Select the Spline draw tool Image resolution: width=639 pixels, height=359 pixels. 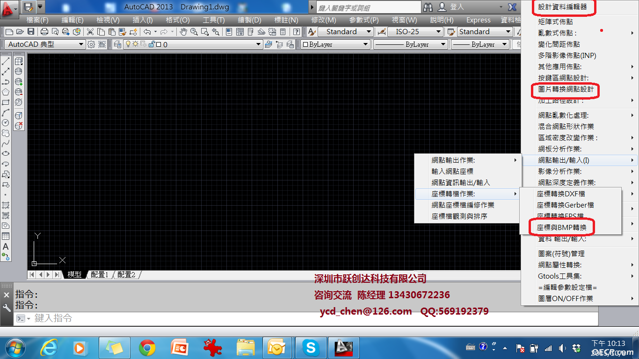click(6, 144)
